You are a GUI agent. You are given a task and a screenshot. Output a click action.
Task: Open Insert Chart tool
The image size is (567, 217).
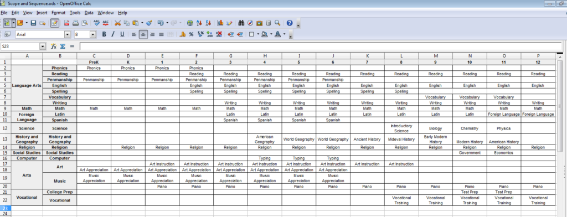[x=220, y=23]
